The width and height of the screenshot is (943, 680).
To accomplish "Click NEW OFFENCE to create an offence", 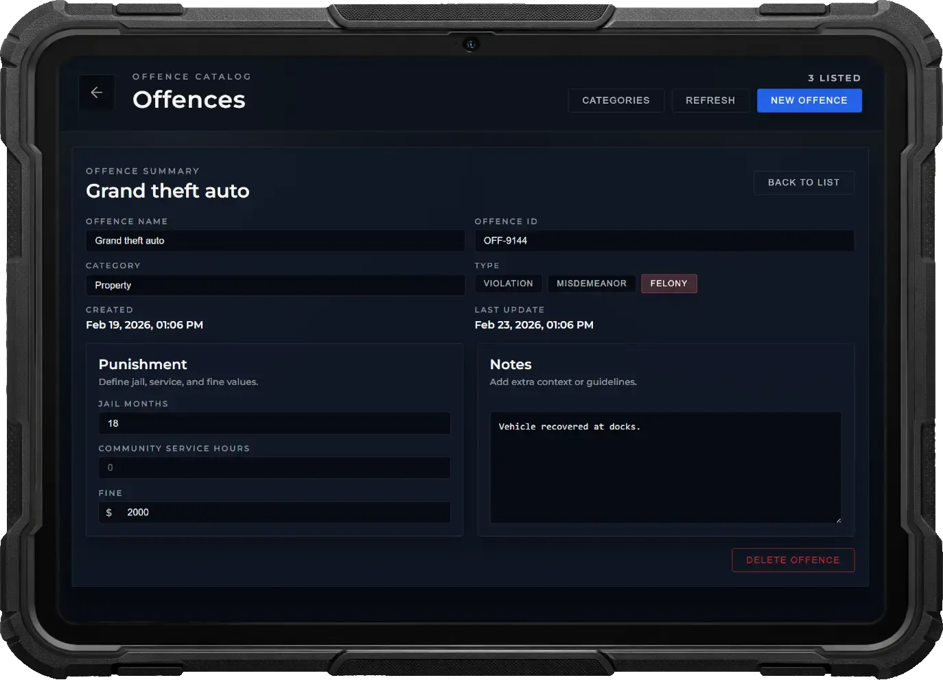I will coord(809,100).
